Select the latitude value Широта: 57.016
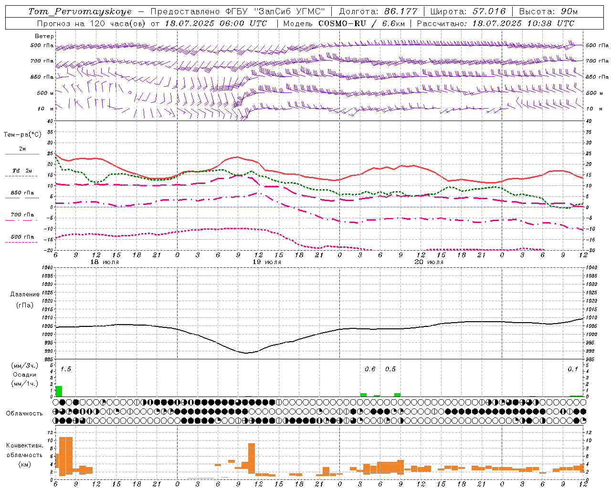This screenshot has width=611, height=488. (467, 11)
